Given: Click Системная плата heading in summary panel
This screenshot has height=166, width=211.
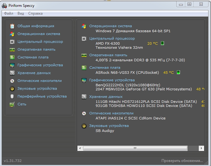Looking at the screenshot, I should click(105, 68).
